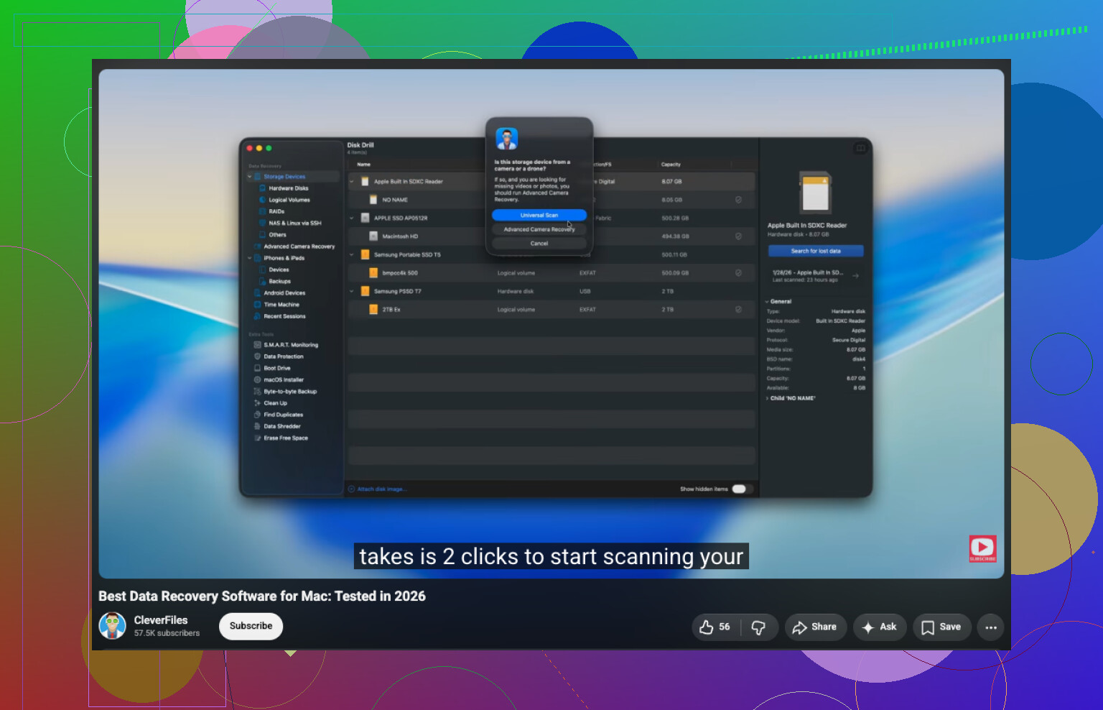Viewport: 1103px width, 710px height.
Task: Open Others under Storage Devices
Action: tap(277, 234)
